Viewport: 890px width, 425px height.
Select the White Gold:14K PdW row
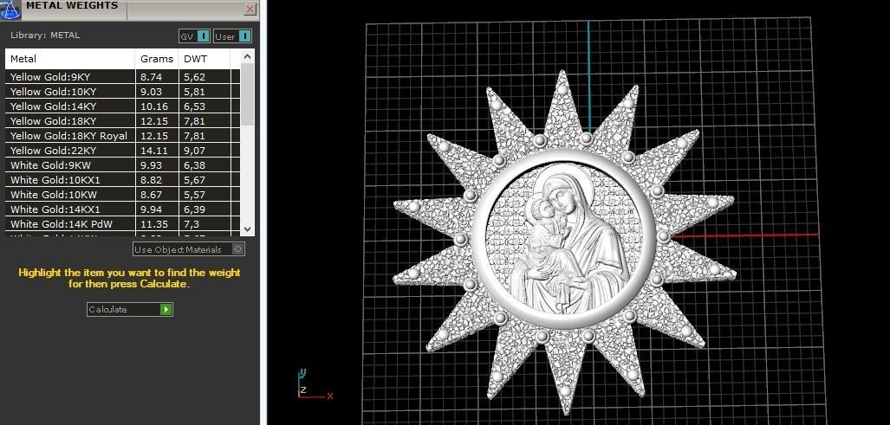(x=122, y=224)
